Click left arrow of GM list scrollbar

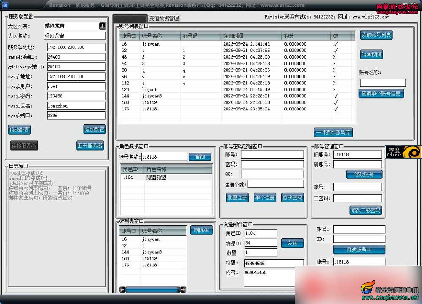point(122,290)
